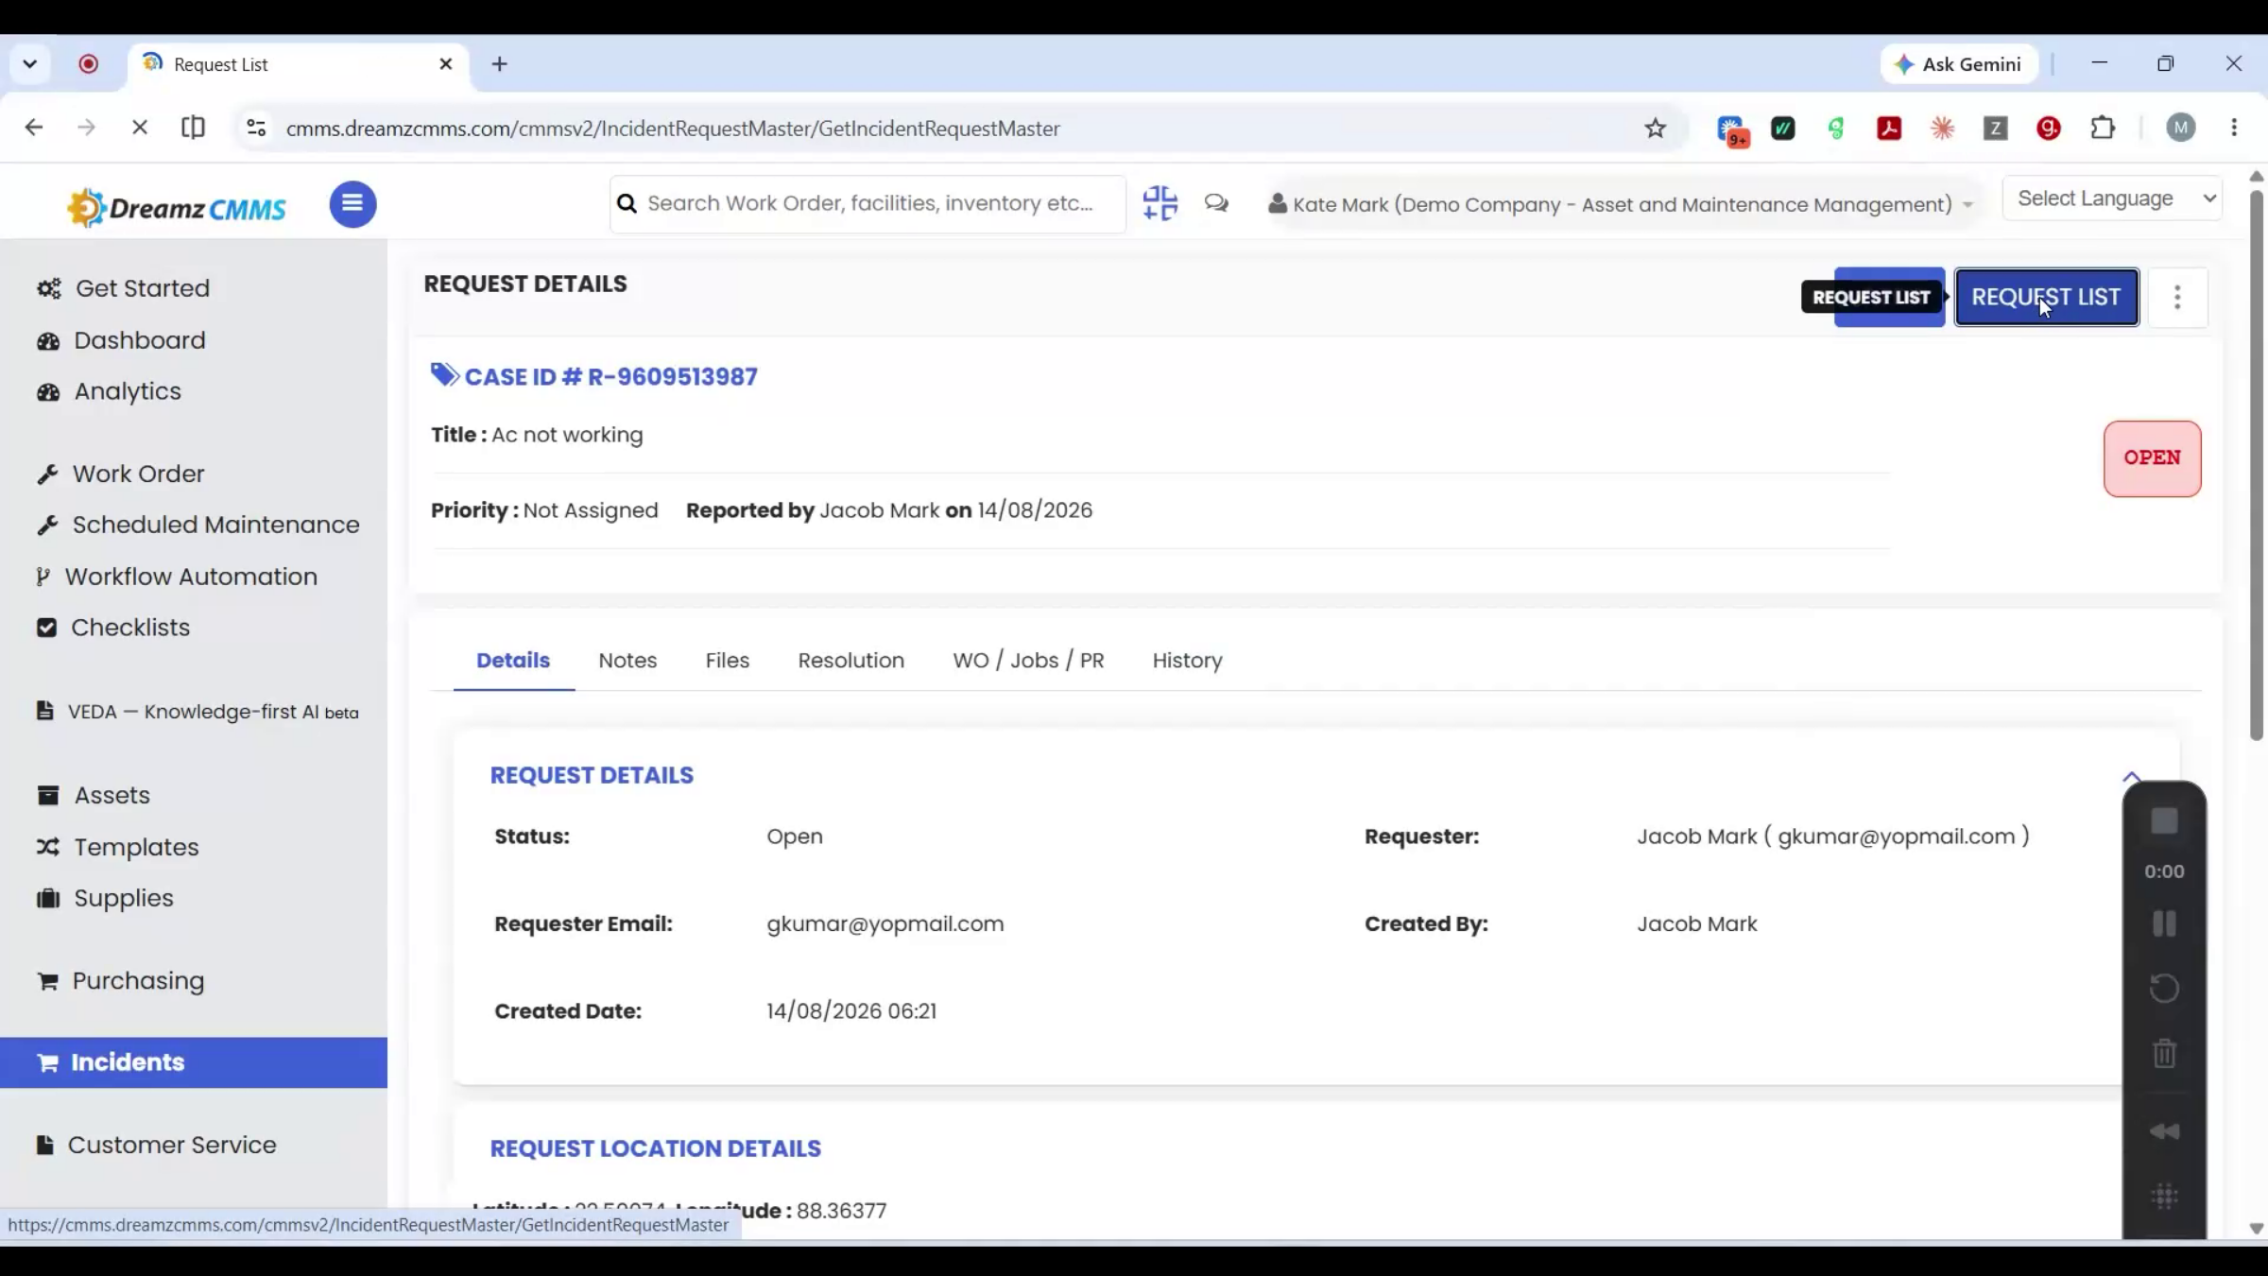Click the OPEN status badge
This screenshot has height=1276, width=2268.
[x=2152, y=458]
